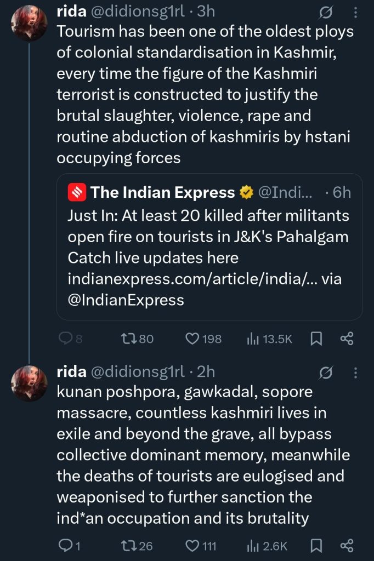This screenshot has height=561, width=374.
Task: Open The Indian Express quoted tweet author
Action: 162,192
